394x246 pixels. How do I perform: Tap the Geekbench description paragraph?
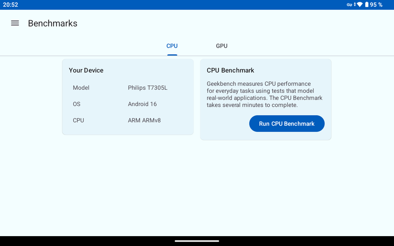(264, 94)
